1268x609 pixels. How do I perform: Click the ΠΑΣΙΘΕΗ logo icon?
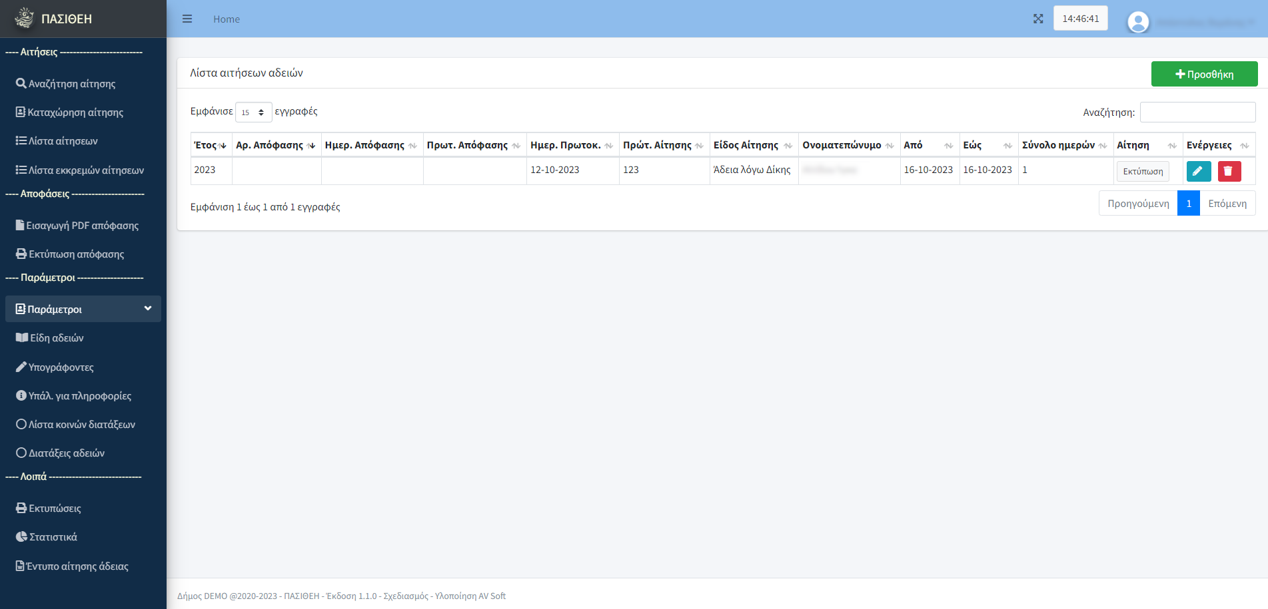(25, 18)
